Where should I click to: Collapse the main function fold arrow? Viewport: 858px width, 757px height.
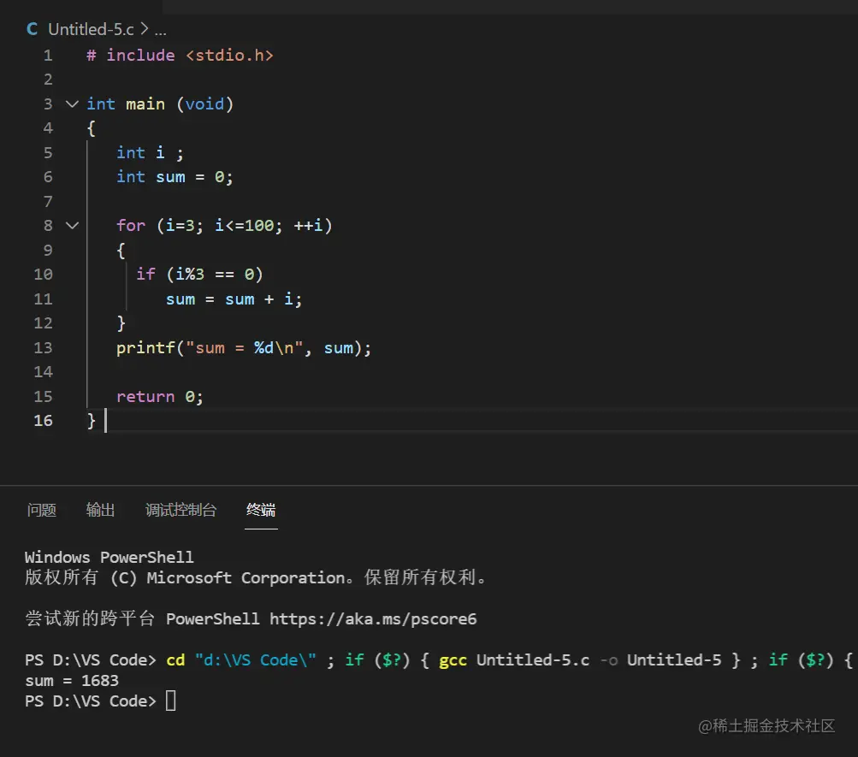[72, 103]
